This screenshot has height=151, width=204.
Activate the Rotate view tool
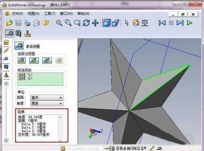86,23
